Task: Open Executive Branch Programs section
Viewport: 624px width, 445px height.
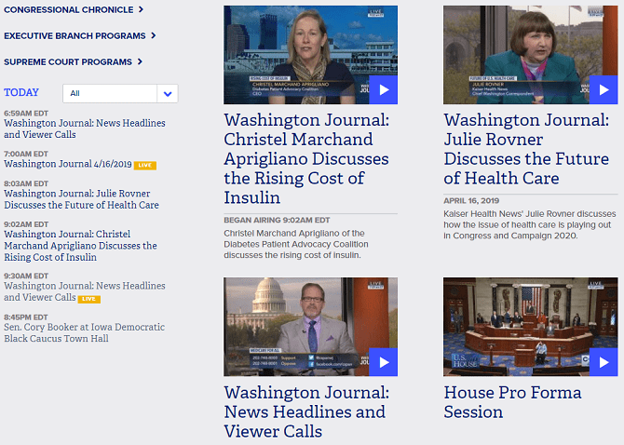Action: click(75, 35)
